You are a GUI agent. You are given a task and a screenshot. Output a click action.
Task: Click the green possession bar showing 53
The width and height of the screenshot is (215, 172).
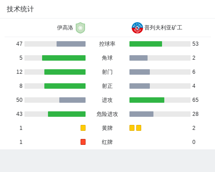coord(146,44)
